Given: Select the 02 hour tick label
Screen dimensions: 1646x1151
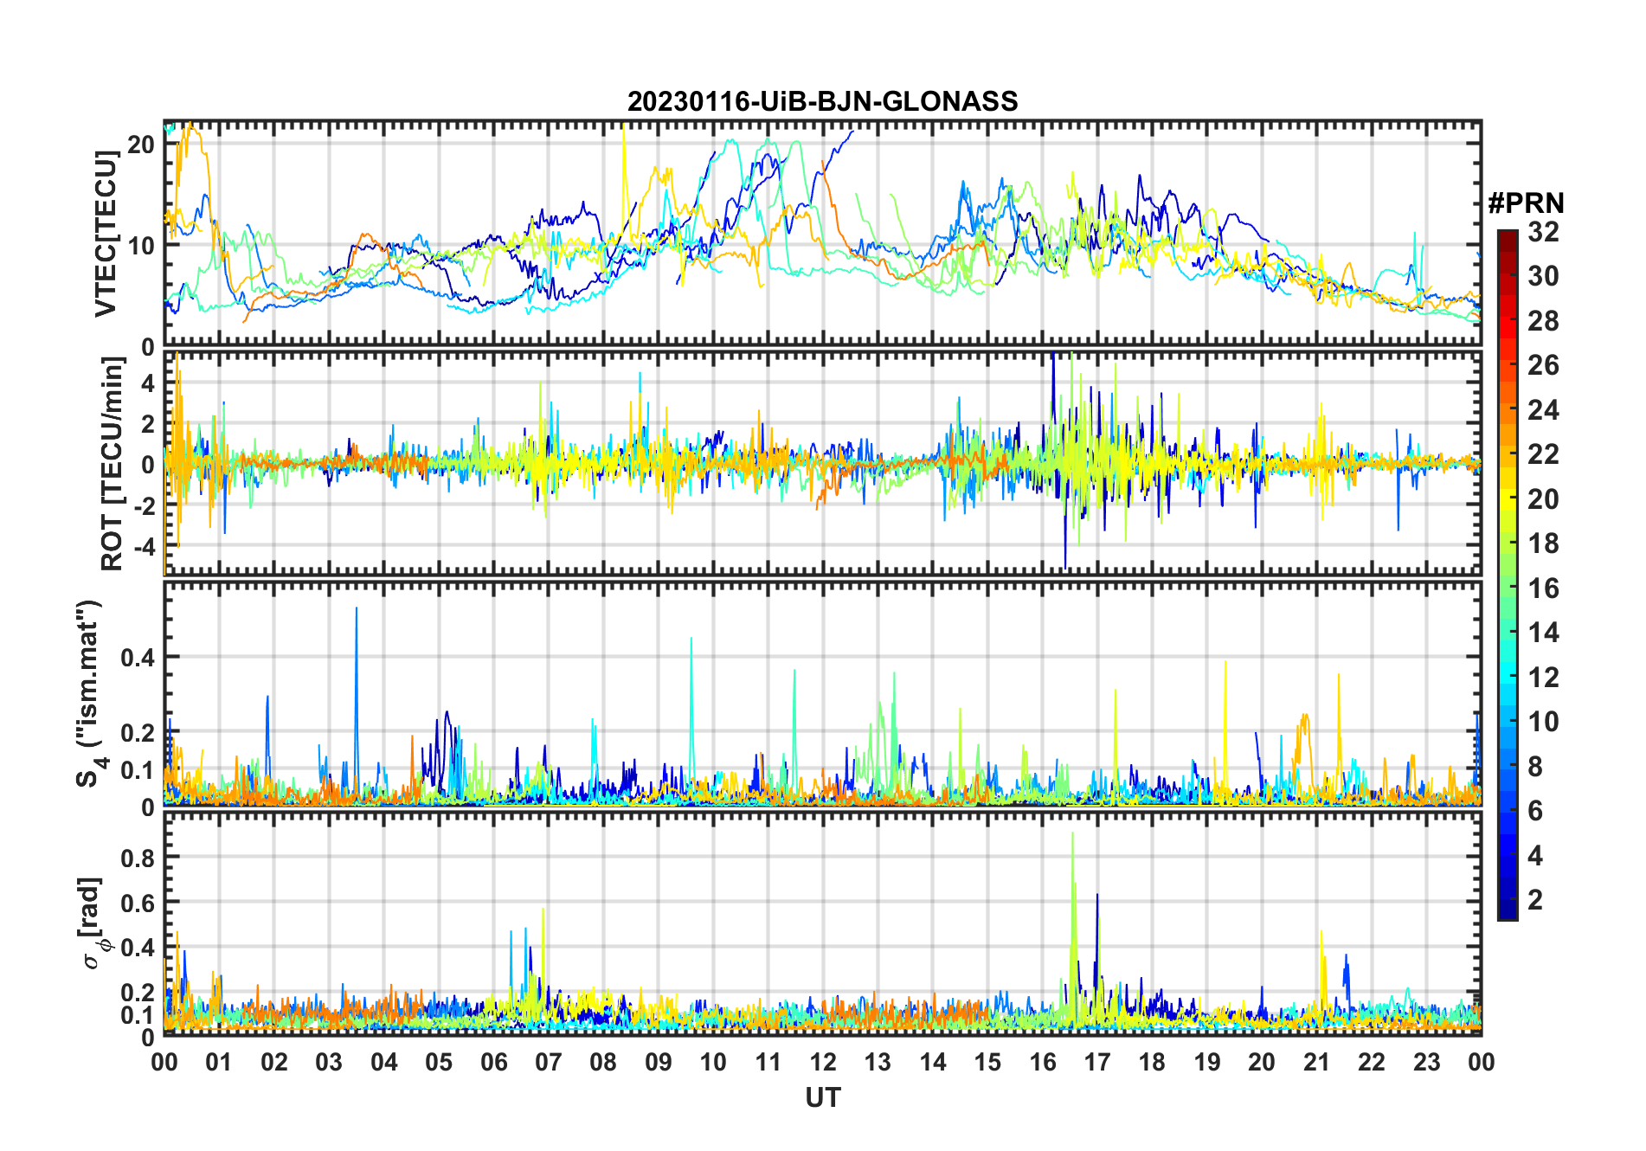Looking at the screenshot, I should (274, 1062).
